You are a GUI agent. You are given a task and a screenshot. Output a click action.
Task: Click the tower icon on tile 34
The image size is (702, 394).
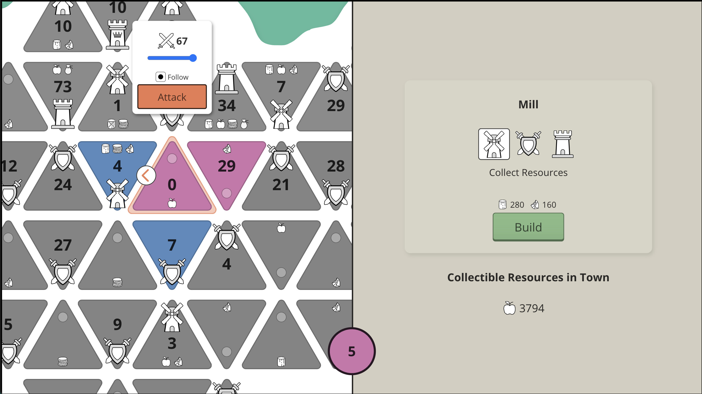pyautogui.click(x=227, y=79)
